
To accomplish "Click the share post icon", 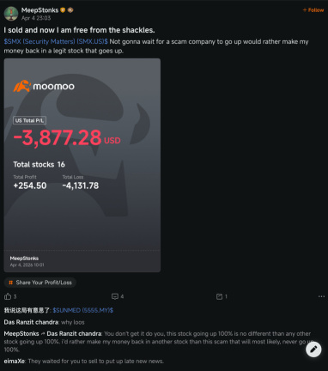I will pyautogui.click(x=219, y=296).
